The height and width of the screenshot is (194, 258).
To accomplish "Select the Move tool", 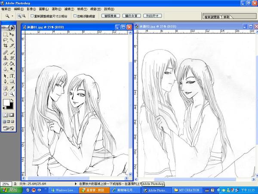I will [12, 34].
